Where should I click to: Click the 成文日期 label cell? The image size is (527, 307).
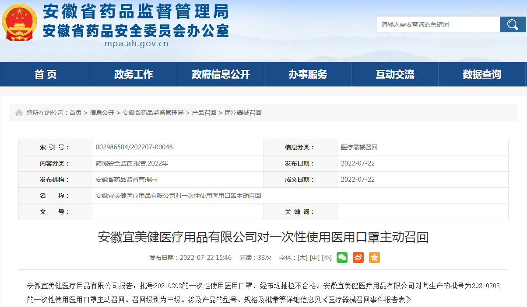300,179
